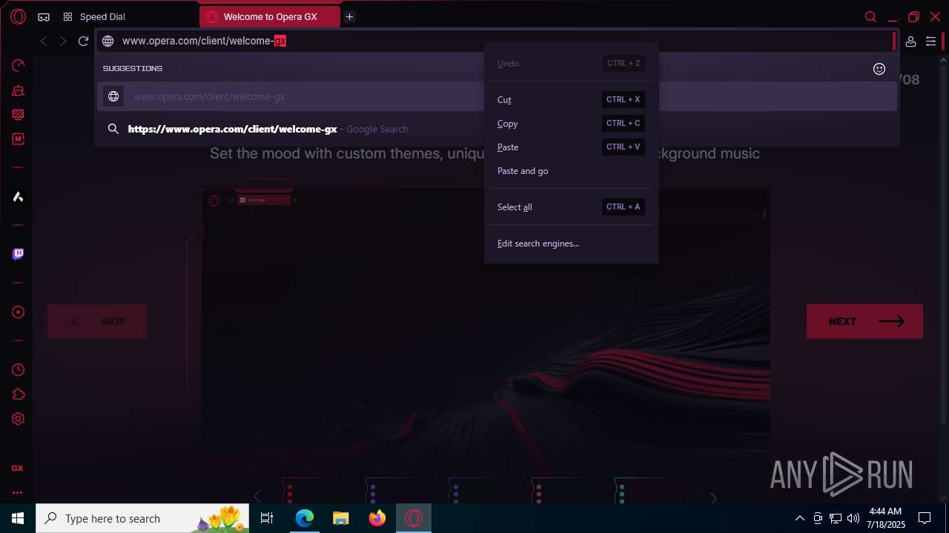Click the GX logo in the sidebar
Image resolution: width=949 pixels, height=533 pixels.
[x=17, y=469]
